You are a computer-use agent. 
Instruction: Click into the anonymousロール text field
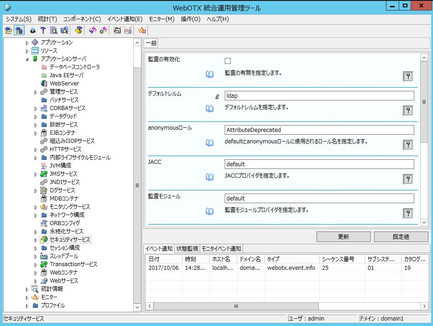click(x=319, y=130)
